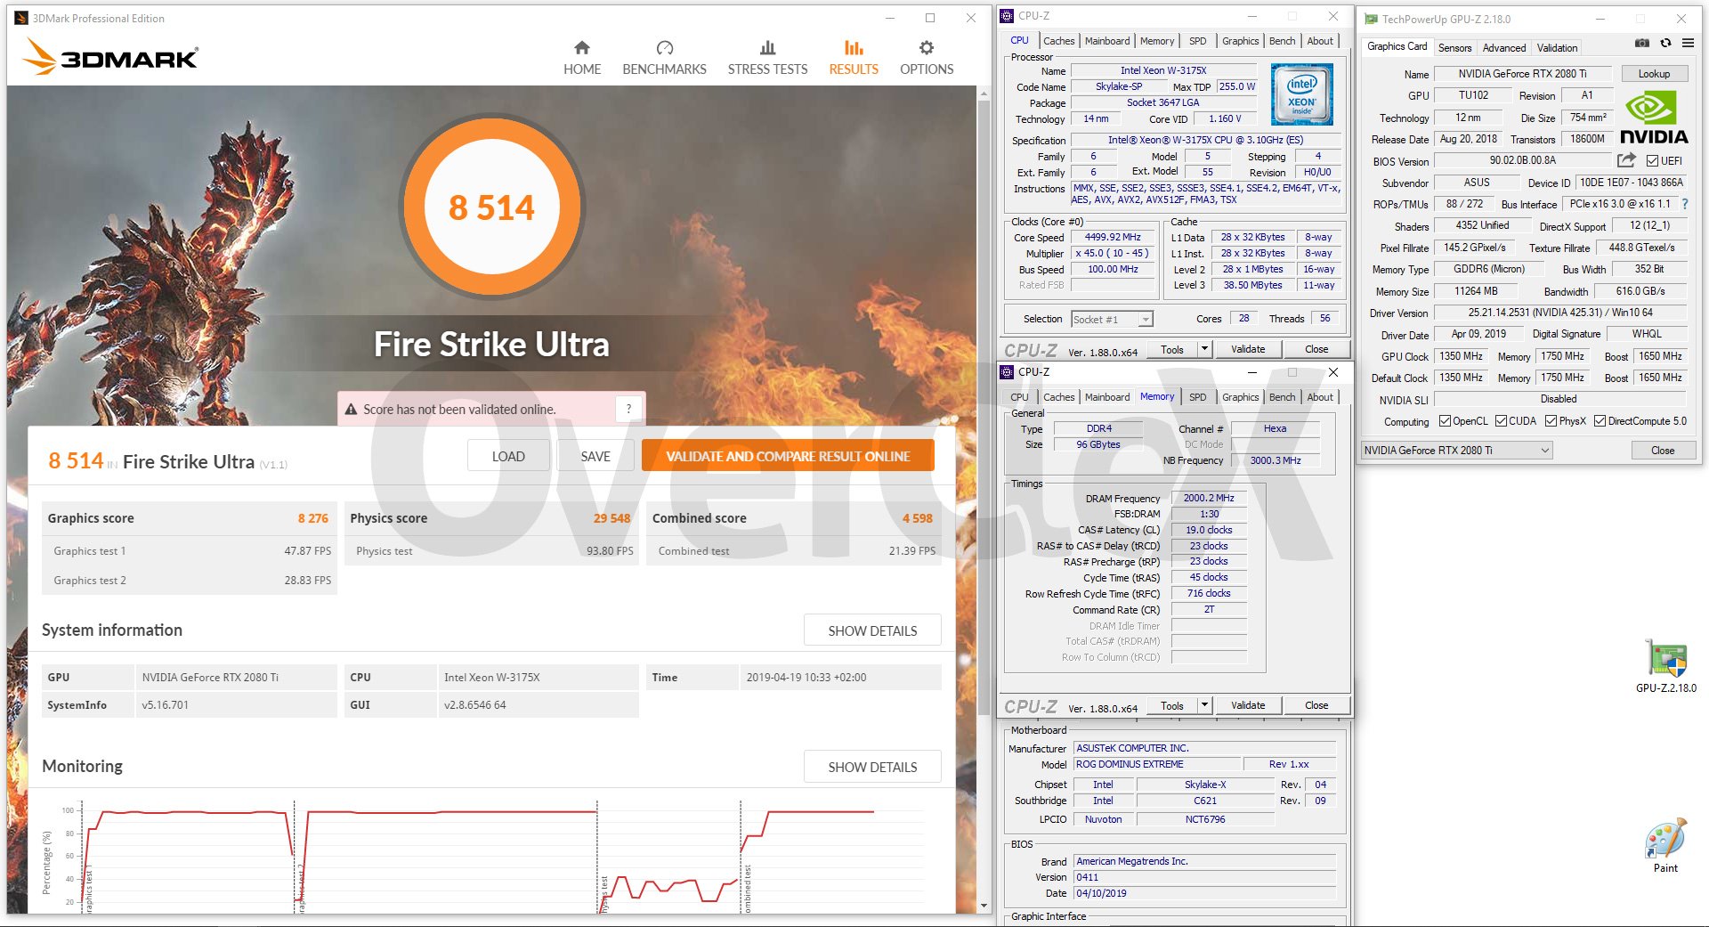This screenshot has width=1709, height=927.
Task: Show details for Monitoring
Action: 872,767
